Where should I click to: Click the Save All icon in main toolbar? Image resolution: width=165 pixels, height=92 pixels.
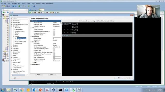coord(9,6)
